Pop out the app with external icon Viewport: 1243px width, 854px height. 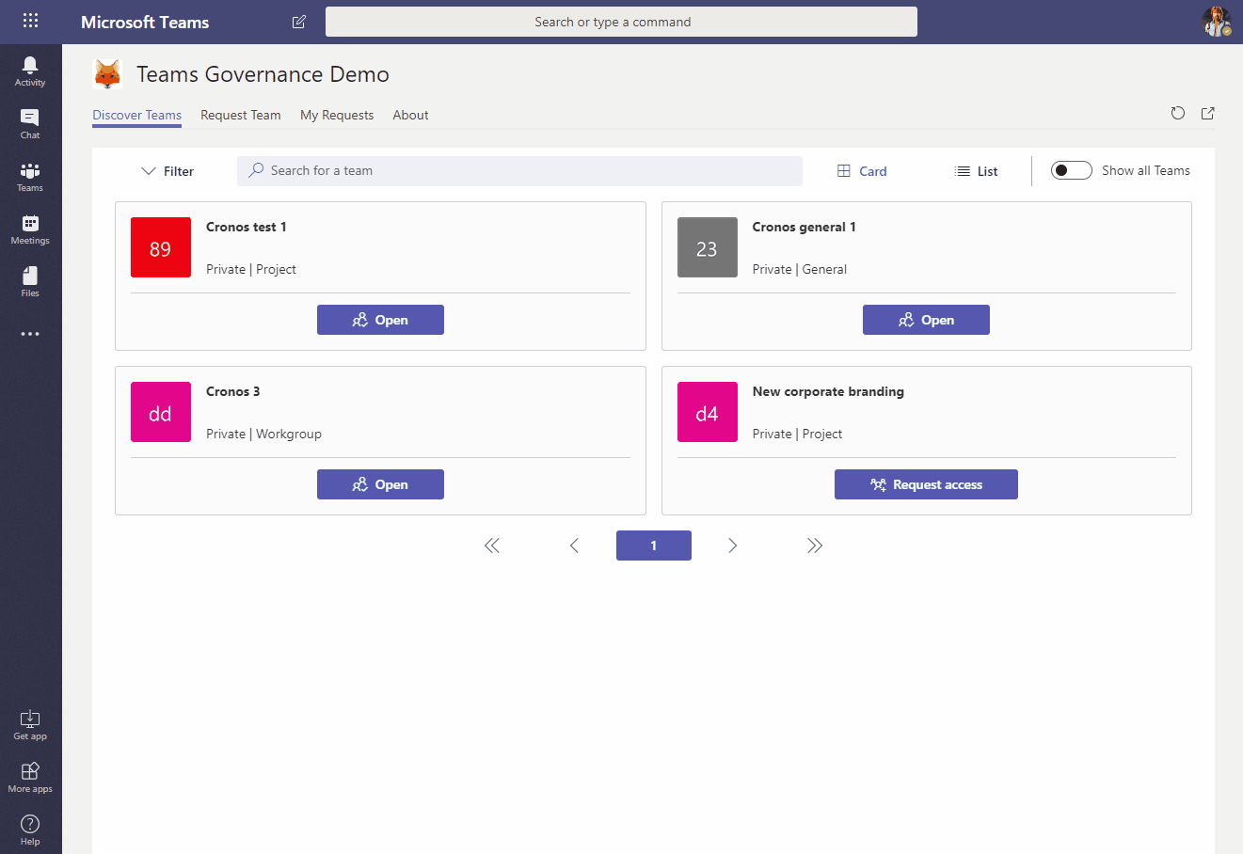1208,114
